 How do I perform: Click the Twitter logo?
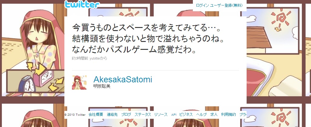82,4
